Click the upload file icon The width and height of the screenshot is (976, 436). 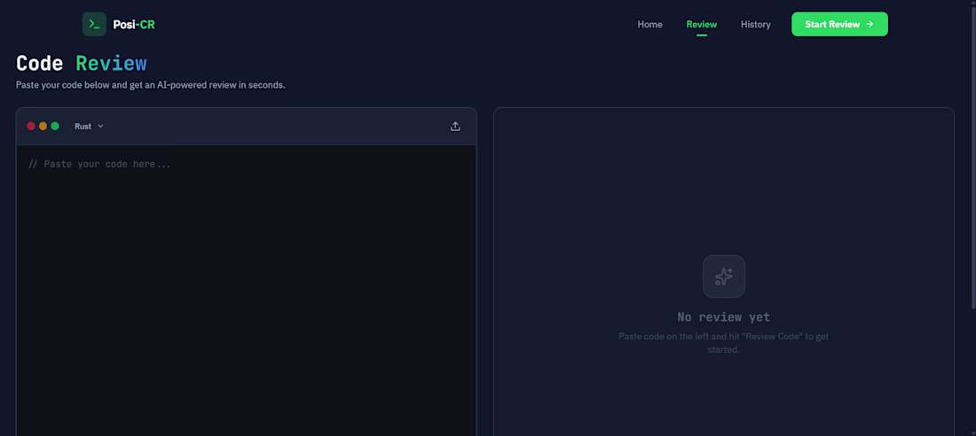pos(455,126)
